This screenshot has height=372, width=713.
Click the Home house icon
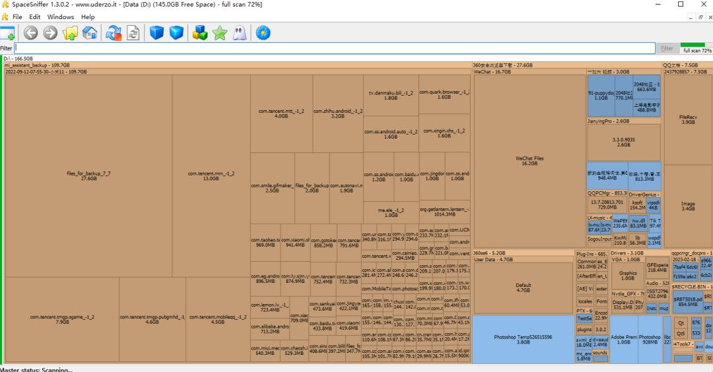tap(90, 33)
